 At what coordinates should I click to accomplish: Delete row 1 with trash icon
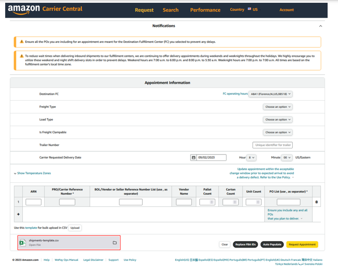[316, 202]
